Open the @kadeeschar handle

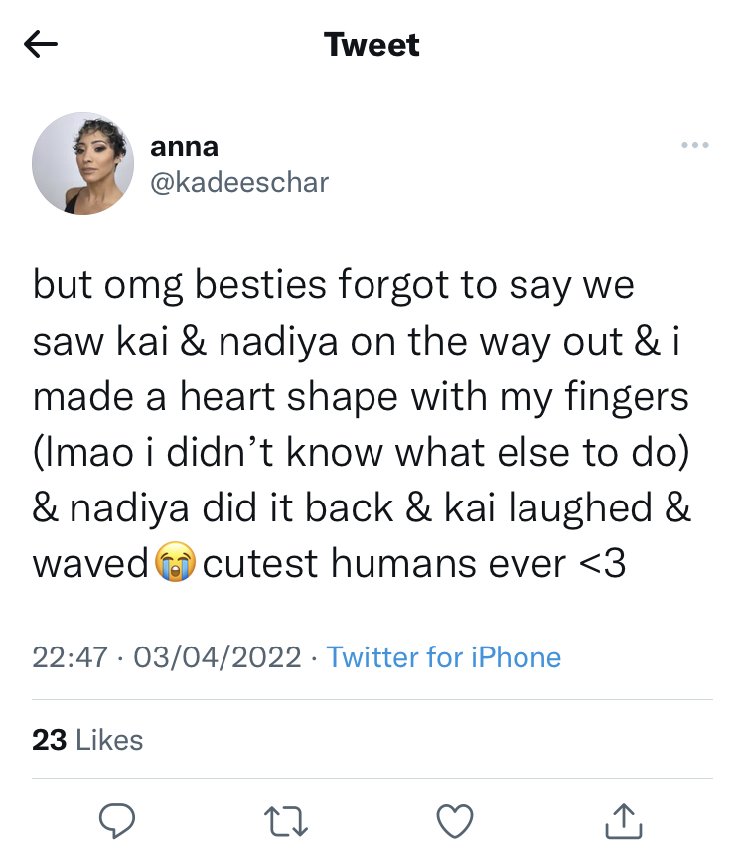tap(239, 182)
